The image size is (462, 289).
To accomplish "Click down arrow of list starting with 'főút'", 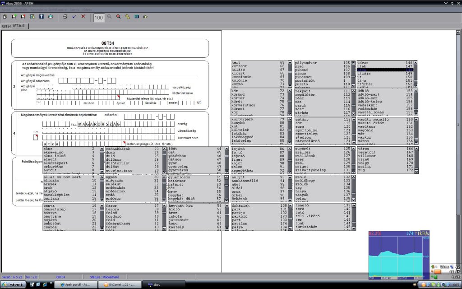I will pos(226,171).
